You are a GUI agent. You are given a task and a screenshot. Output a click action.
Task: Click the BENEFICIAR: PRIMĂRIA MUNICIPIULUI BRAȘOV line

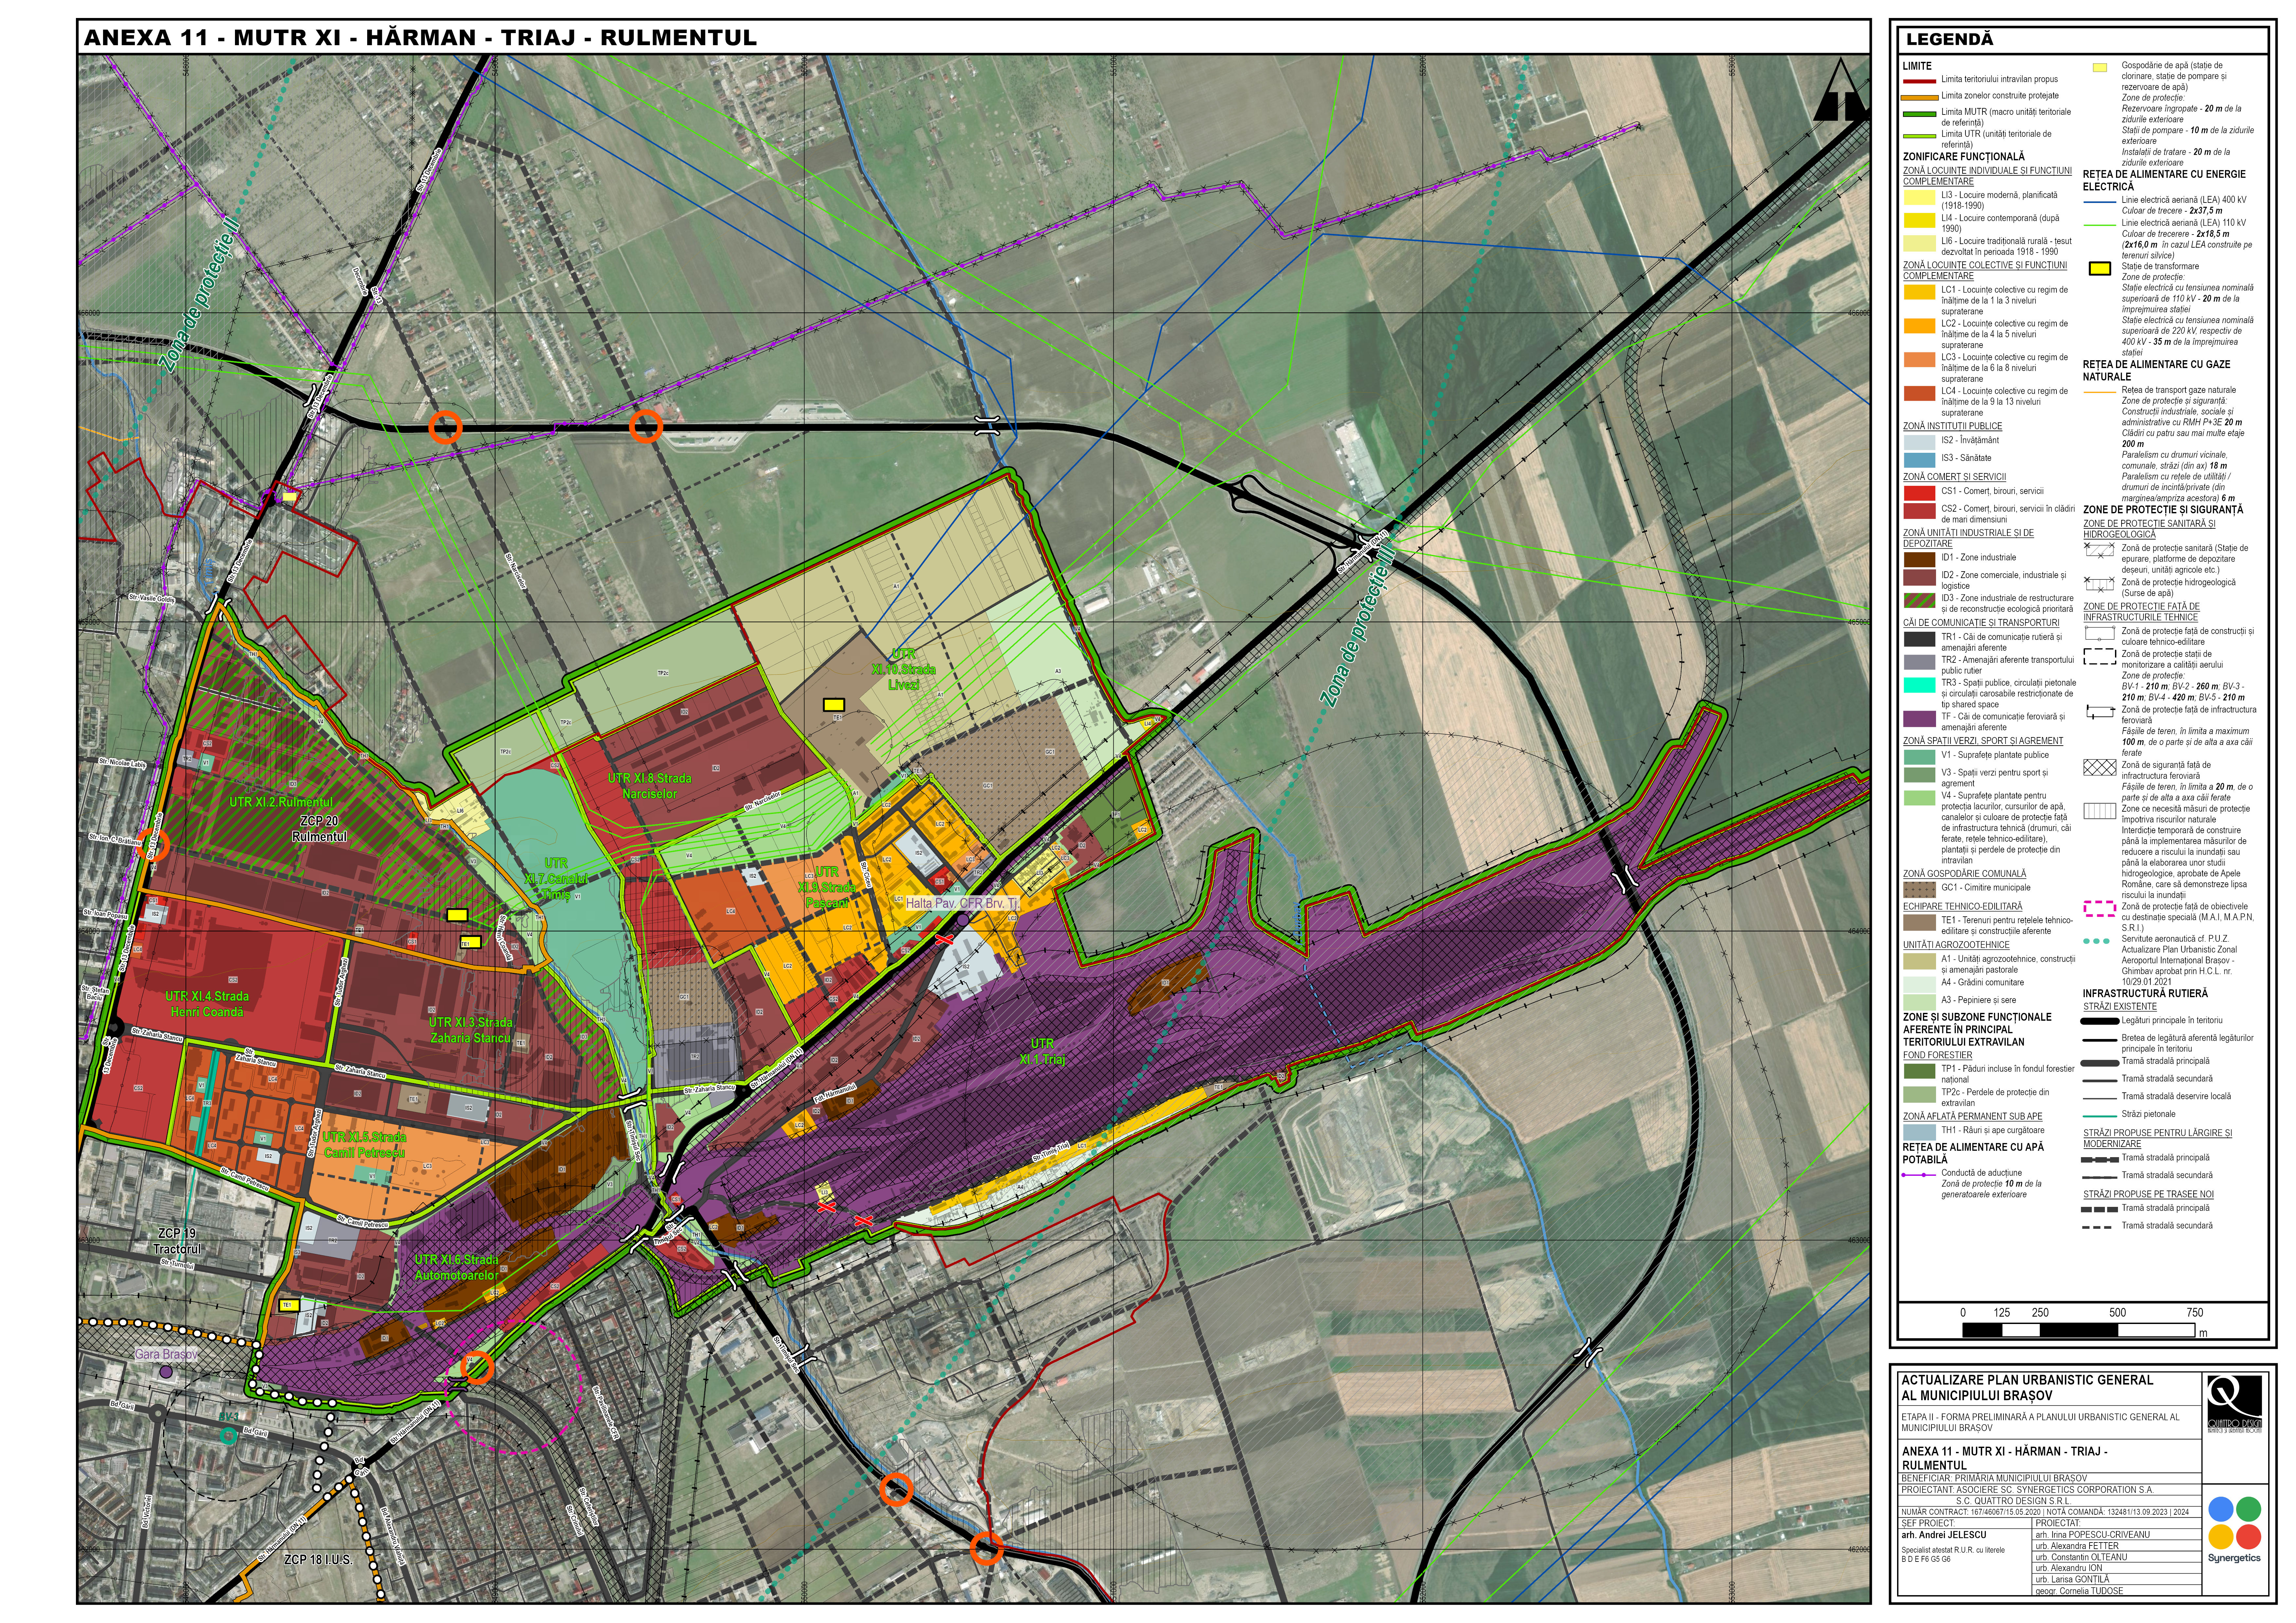click(x=1994, y=1478)
